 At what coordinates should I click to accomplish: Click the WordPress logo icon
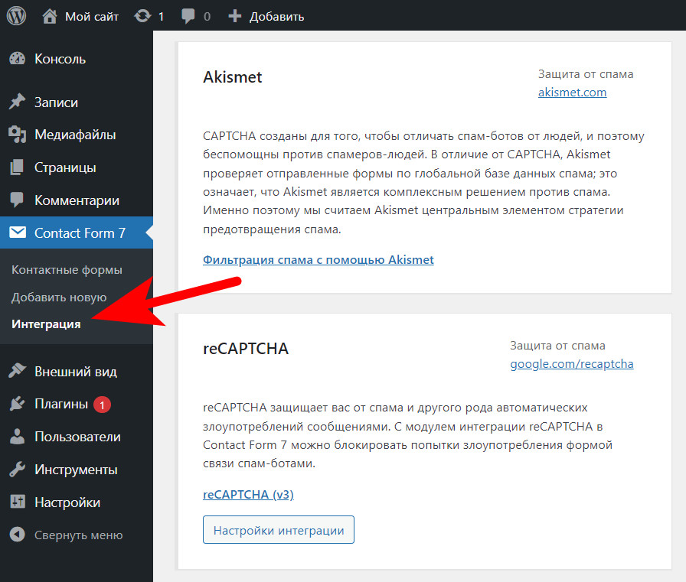(16, 16)
